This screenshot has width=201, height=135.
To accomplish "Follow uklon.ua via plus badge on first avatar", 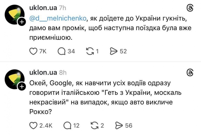I will point(22,22).
